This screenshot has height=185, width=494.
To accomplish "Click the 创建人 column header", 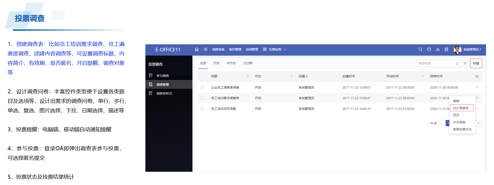I will click(303, 76).
